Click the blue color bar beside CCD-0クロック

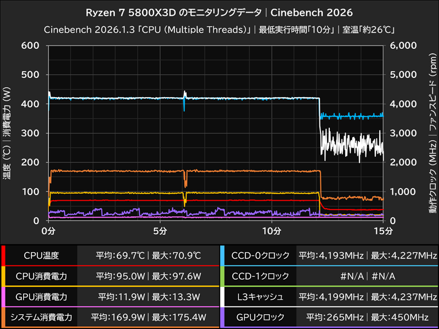[x=222, y=256]
